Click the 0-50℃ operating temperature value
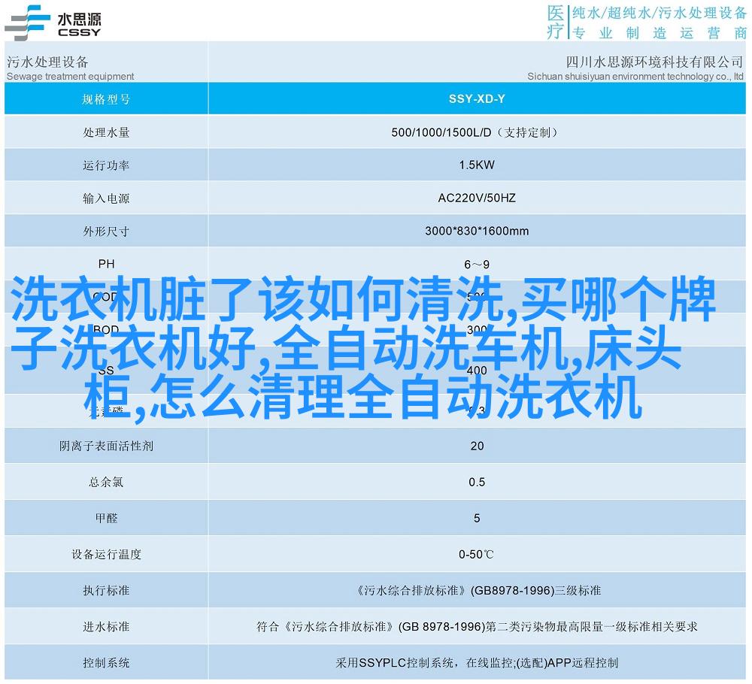Viewport: 752px width, 684px height. coord(477,555)
